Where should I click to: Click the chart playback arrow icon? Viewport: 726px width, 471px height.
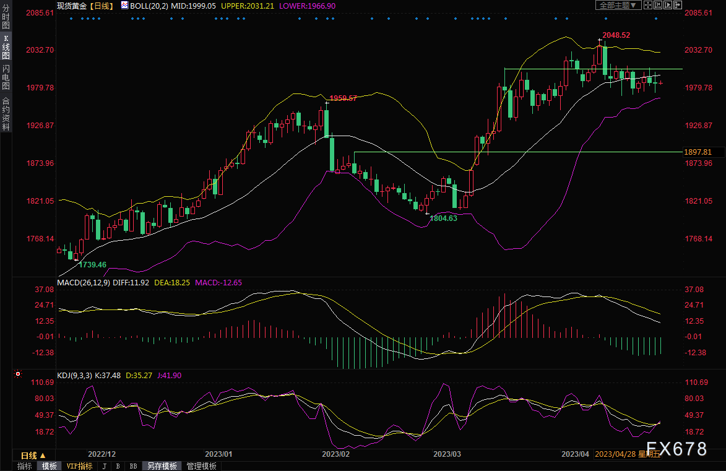pyautogui.click(x=668, y=5)
